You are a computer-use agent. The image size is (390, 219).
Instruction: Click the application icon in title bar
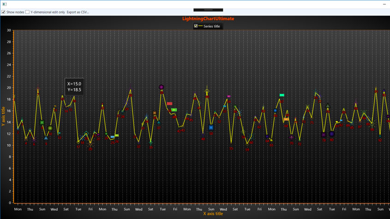4,4
